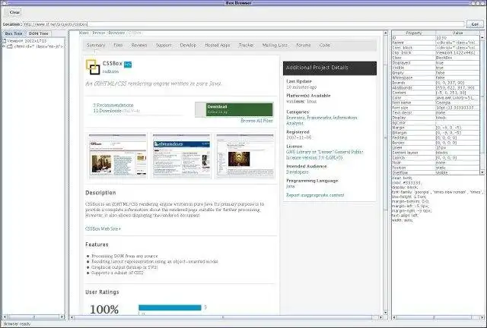Switch to the Box Tree tab
The width and height of the screenshot is (487, 328).
14,33
